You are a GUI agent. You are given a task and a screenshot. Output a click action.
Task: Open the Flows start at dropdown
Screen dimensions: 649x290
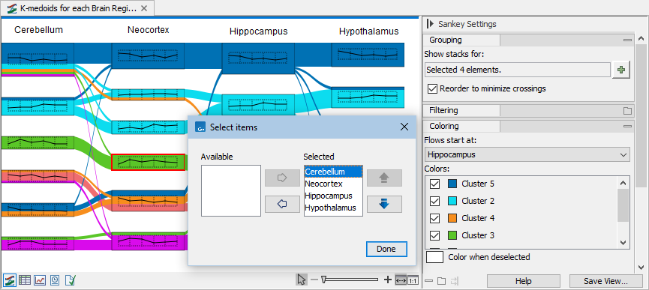click(x=527, y=154)
